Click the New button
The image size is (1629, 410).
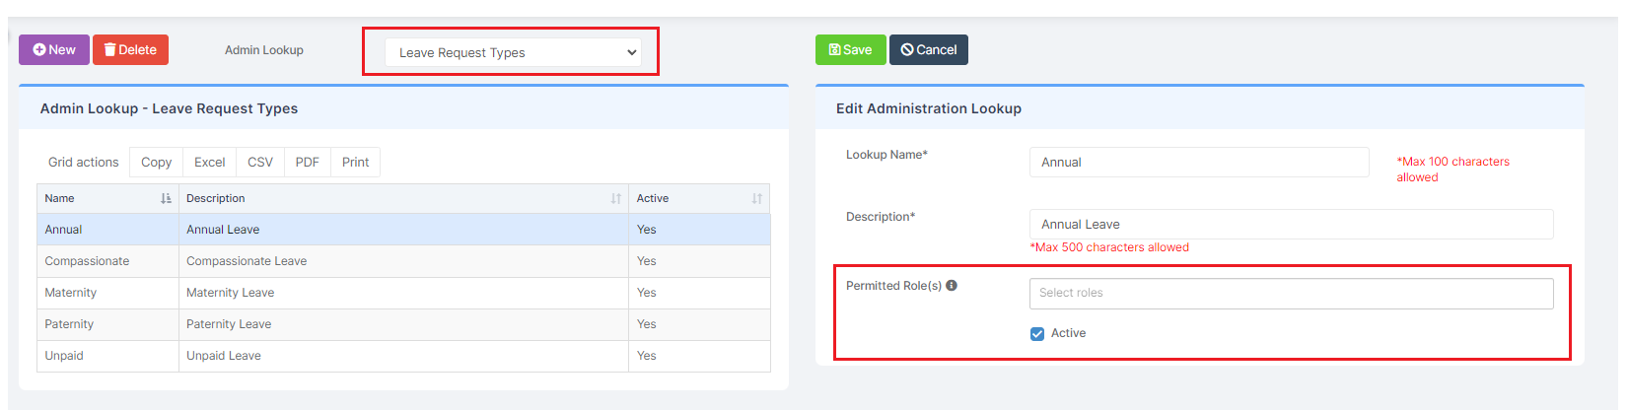[54, 50]
